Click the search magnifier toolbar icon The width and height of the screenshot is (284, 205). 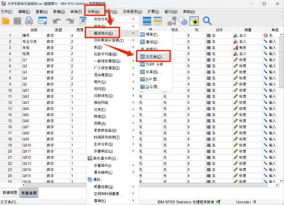tap(207, 21)
